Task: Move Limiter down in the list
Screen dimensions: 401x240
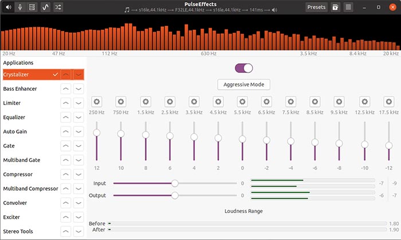Action: pyautogui.click(x=78, y=103)
